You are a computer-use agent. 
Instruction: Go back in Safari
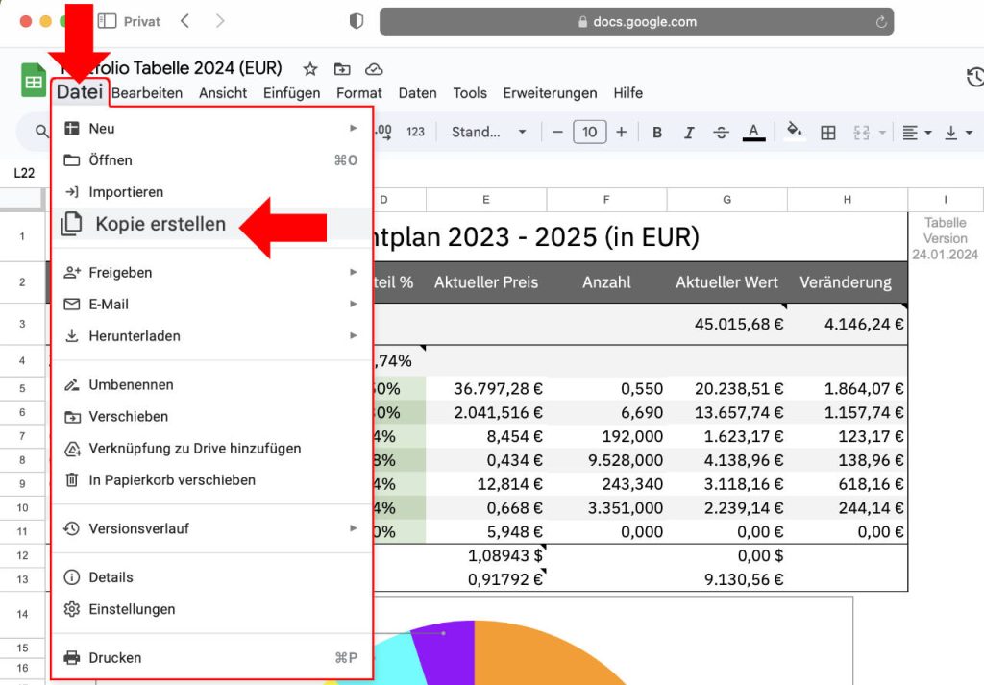(x=184, y=21)
